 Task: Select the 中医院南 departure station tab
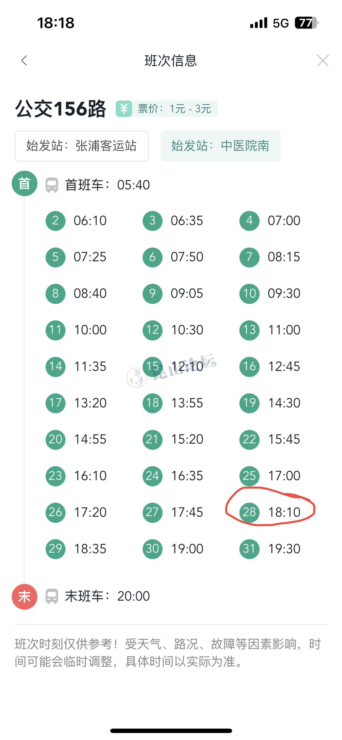pyautogui.click(x=220, y=146)
